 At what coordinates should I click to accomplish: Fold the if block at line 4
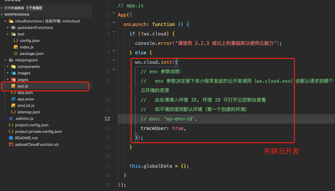(114, 32)
